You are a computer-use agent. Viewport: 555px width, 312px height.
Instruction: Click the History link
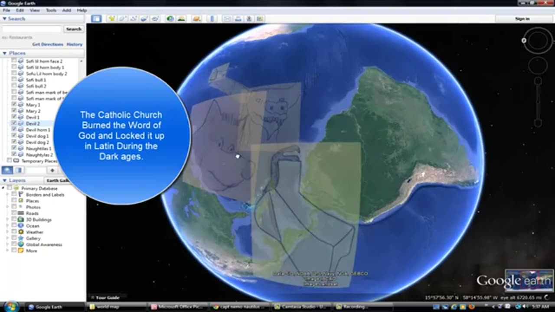pyautogui.click(x=74, y=44)
